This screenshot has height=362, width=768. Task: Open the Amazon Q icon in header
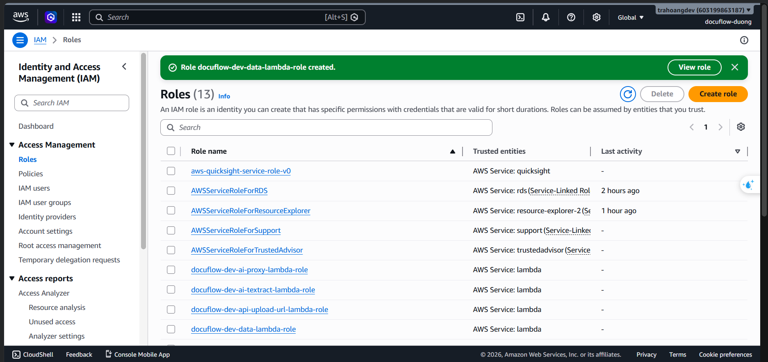[51, 17]
